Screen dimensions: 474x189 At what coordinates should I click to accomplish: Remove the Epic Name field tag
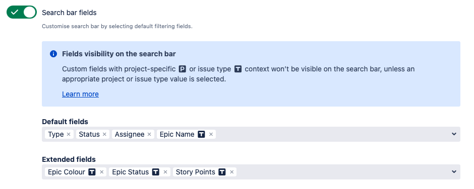[x=211, y=134]
